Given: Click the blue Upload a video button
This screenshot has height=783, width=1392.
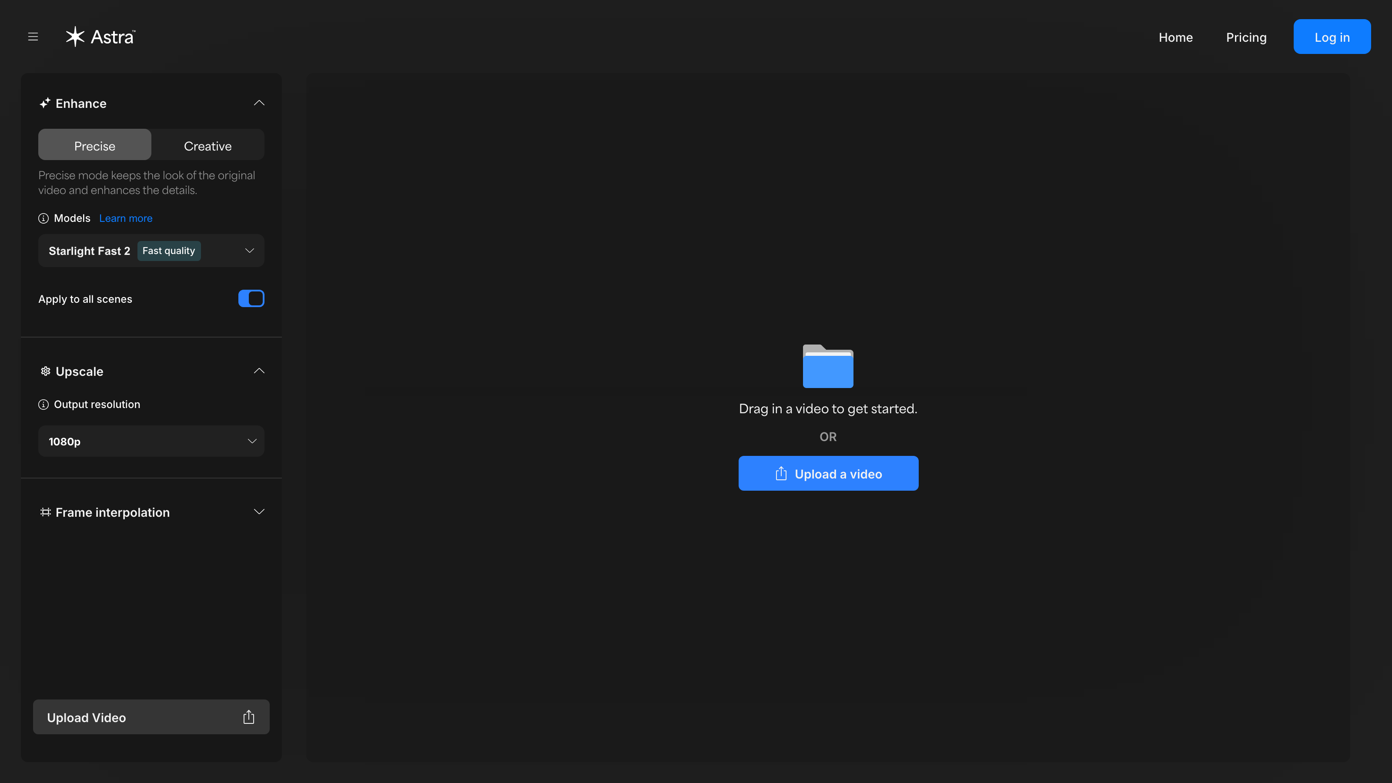Looking at the screenshot, I should (x=828, y=473).
